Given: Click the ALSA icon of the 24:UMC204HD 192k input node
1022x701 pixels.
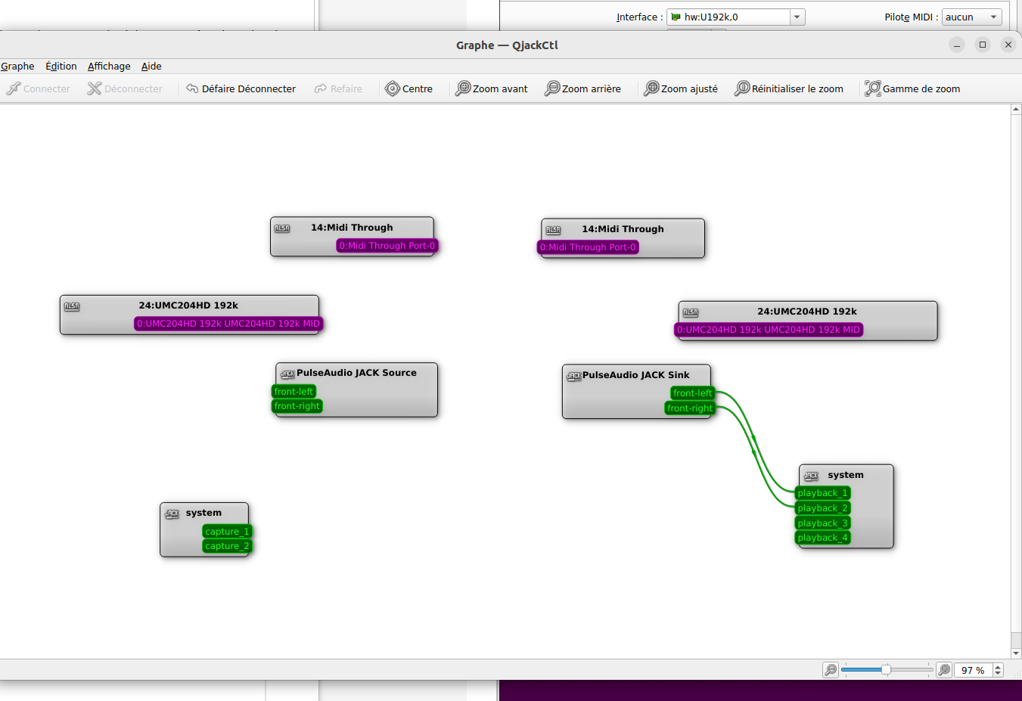Looking at the screenshot, I should pyautogui.click(x=691, y=312).
